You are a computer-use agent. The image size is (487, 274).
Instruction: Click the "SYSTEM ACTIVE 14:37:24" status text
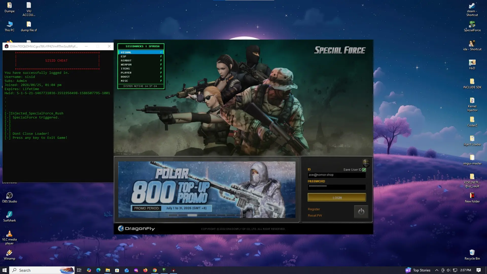click(140, 86)
